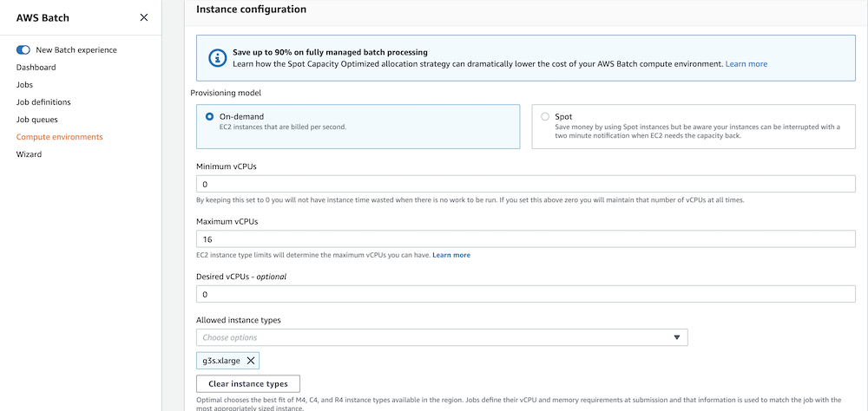Open the Dashboard page

[x=36, y=68]
